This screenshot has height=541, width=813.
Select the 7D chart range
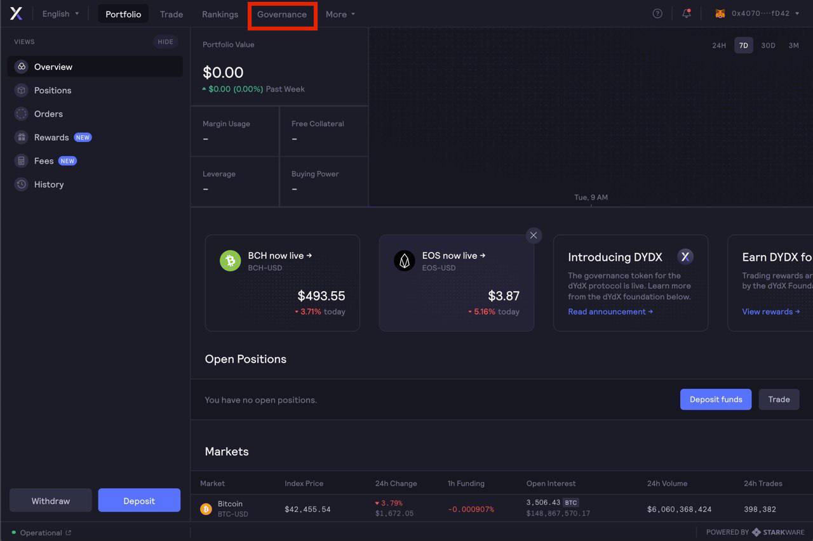(744, 45)
